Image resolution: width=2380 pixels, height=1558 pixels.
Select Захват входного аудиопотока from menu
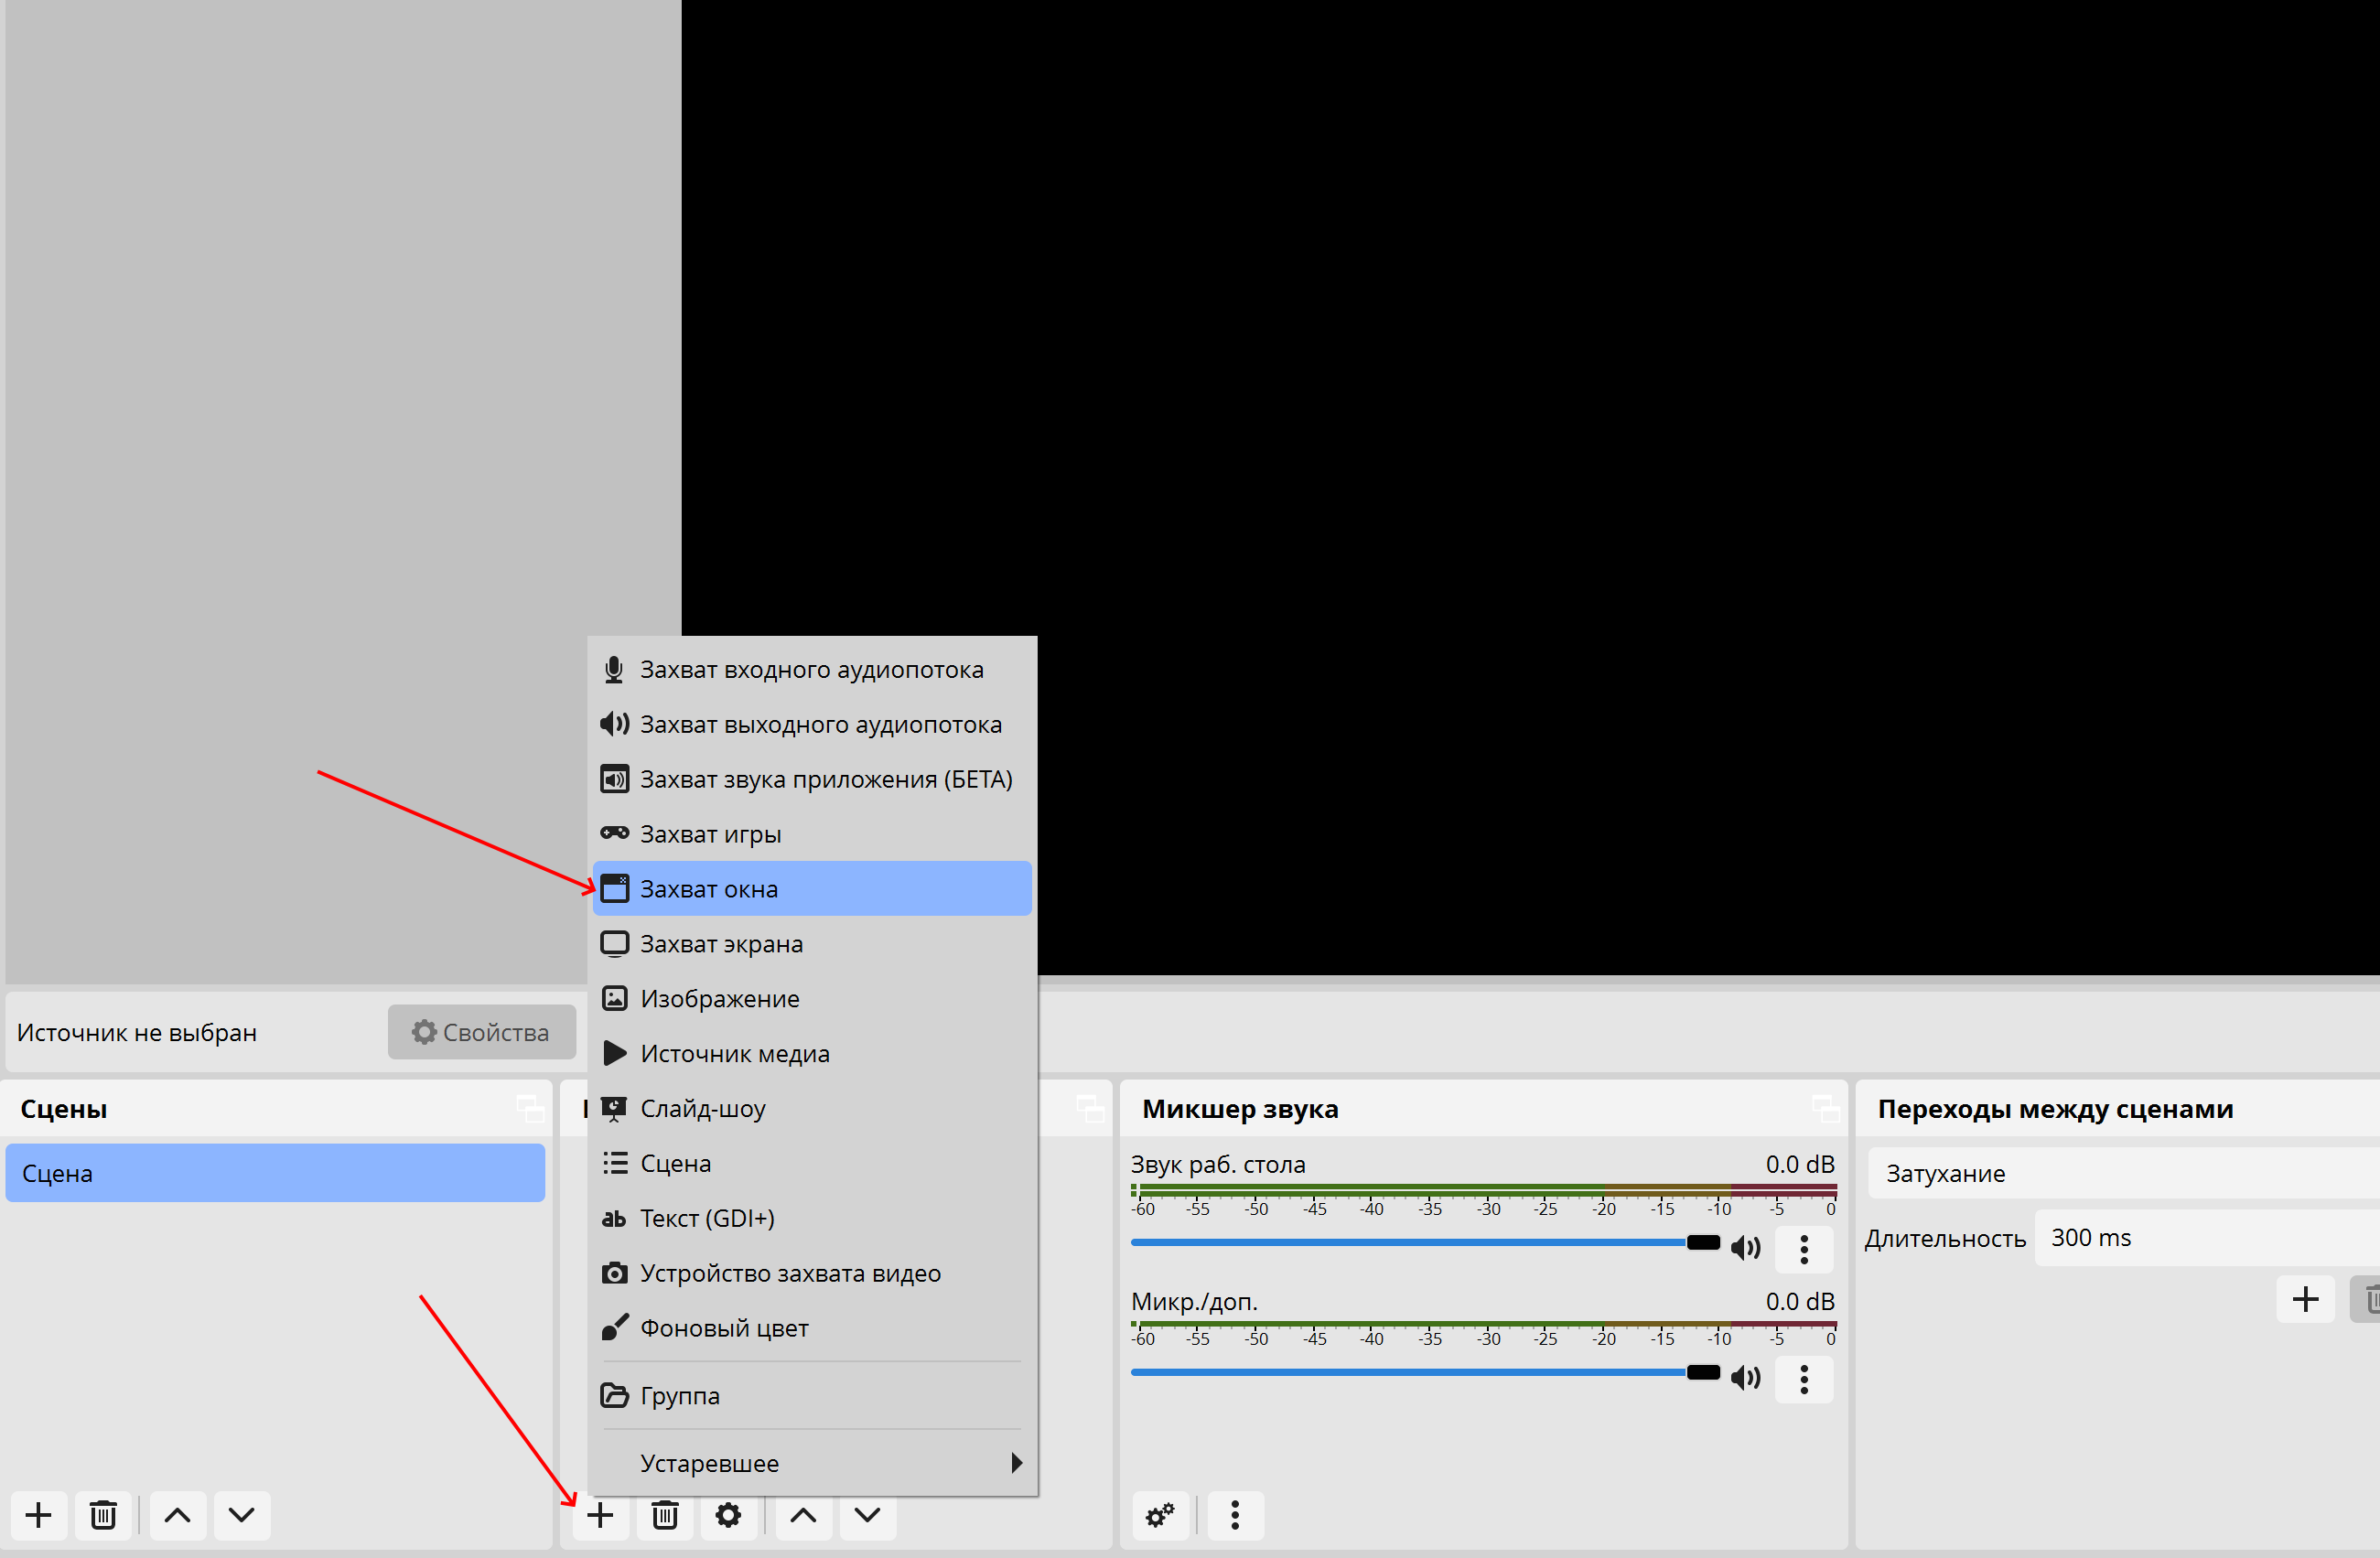tap(812, 669)
